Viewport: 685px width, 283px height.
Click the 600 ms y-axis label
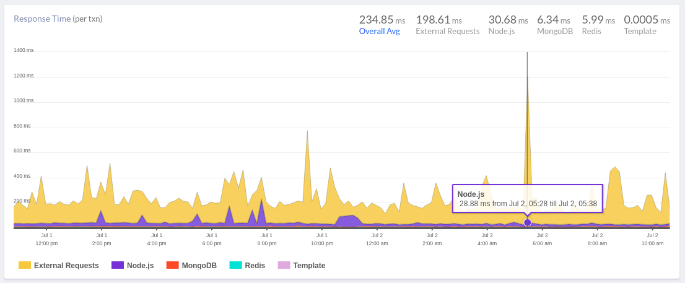pos(24,150)
